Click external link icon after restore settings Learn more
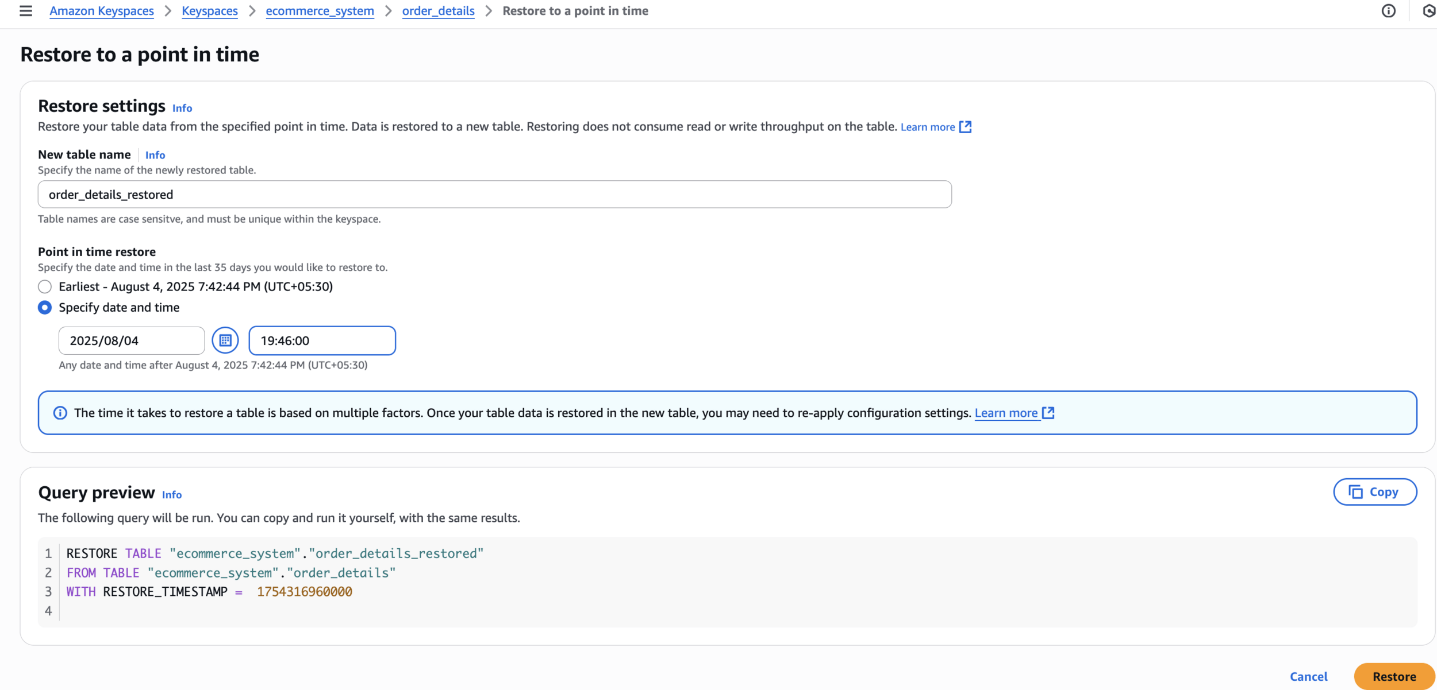 point(966,127)
